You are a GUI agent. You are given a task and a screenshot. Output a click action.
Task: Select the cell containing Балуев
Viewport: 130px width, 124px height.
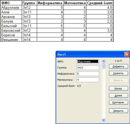click(x=11, y=21)
